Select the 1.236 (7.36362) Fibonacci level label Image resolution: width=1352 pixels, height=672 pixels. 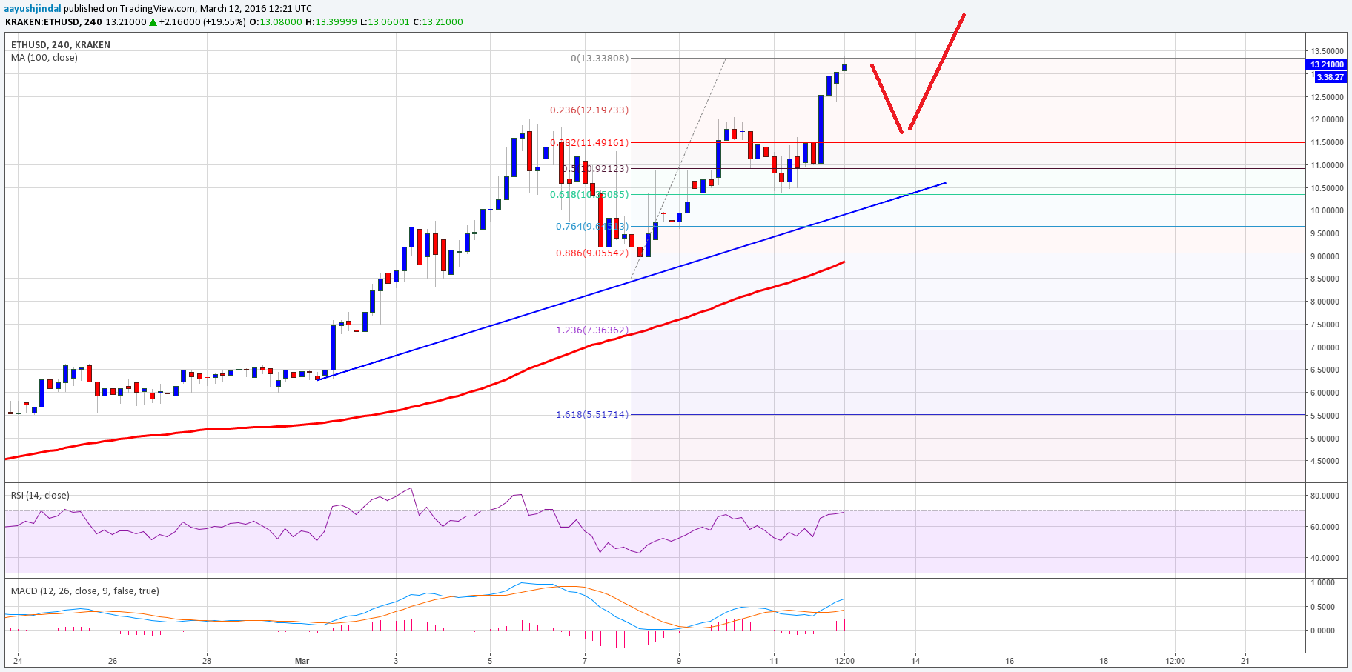coord(591,330)
